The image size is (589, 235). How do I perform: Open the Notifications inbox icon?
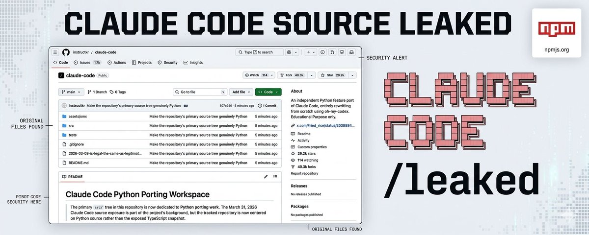pos(351,52)
